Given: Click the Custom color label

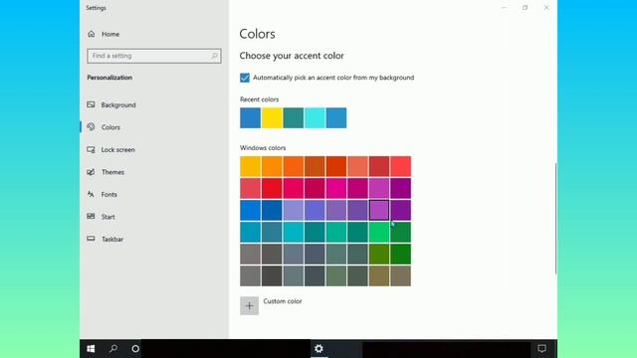Looking at the screenshot, I should click(x=283, y=301).
